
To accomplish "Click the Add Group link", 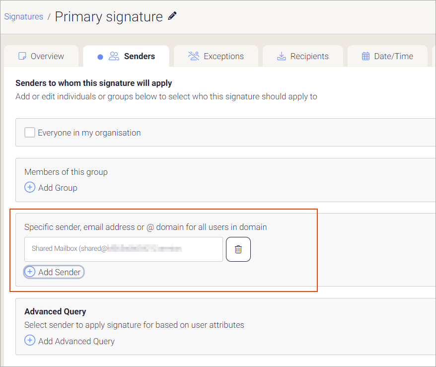I will click(58, 188).
